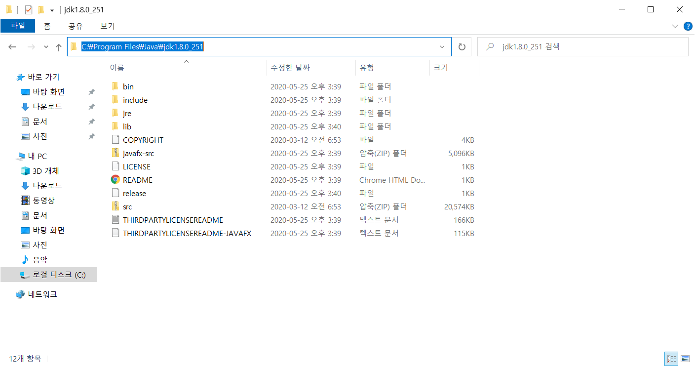Expand the ribbon with the chevron
695x366 pixels.
[675, 26]
